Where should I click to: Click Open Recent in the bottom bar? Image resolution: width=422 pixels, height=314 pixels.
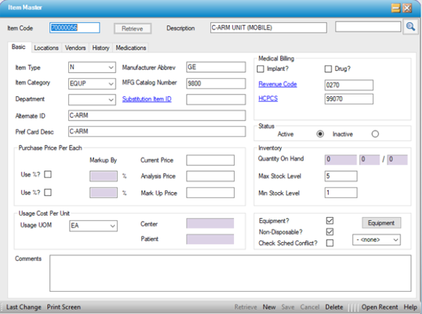click(x=379, y=307)
